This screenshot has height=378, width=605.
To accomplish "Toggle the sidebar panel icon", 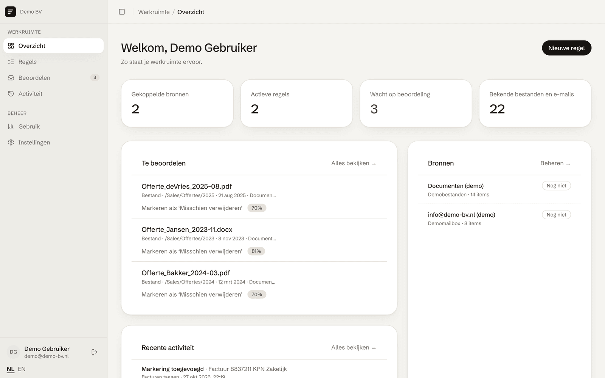I will coord(122,12).
